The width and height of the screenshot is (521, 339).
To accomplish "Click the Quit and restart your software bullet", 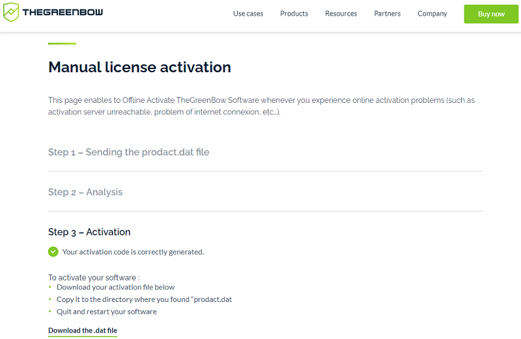I will click(106, 312).
